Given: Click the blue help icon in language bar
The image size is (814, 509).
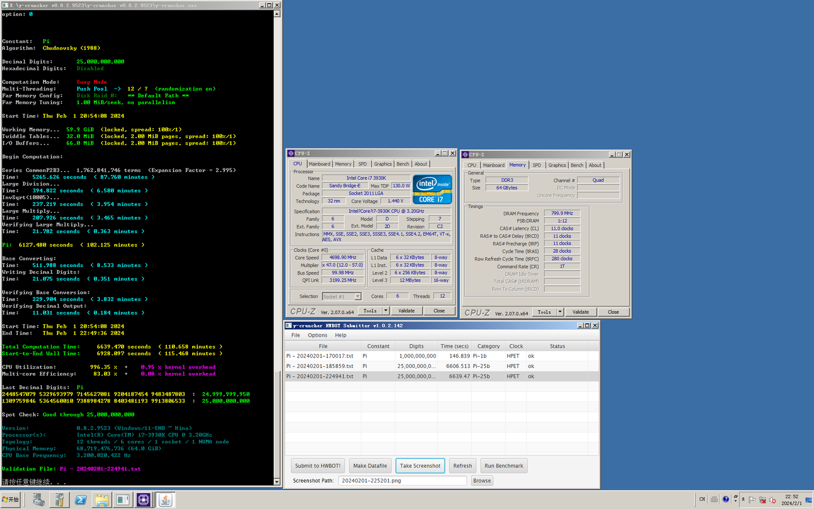Looking at the screenshot, I should [725, 500].
